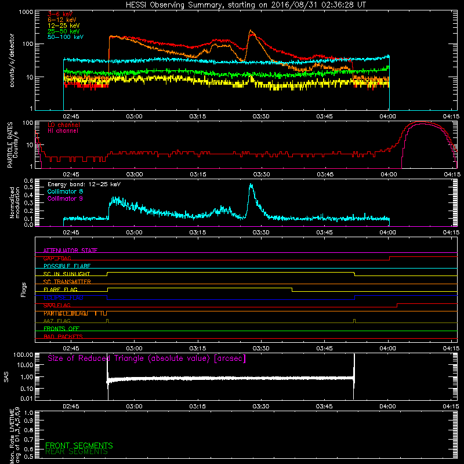464x464 pixels.
Task: Select the 6-12 keV legend entry
Action: pyautogui.click(x=62, y=20)
